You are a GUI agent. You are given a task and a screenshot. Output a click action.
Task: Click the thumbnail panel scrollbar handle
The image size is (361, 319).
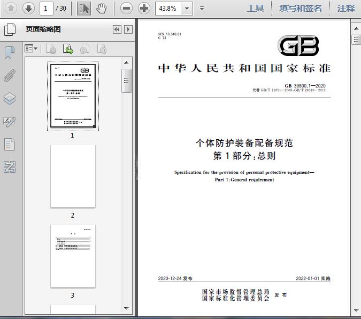coord(126,81)
